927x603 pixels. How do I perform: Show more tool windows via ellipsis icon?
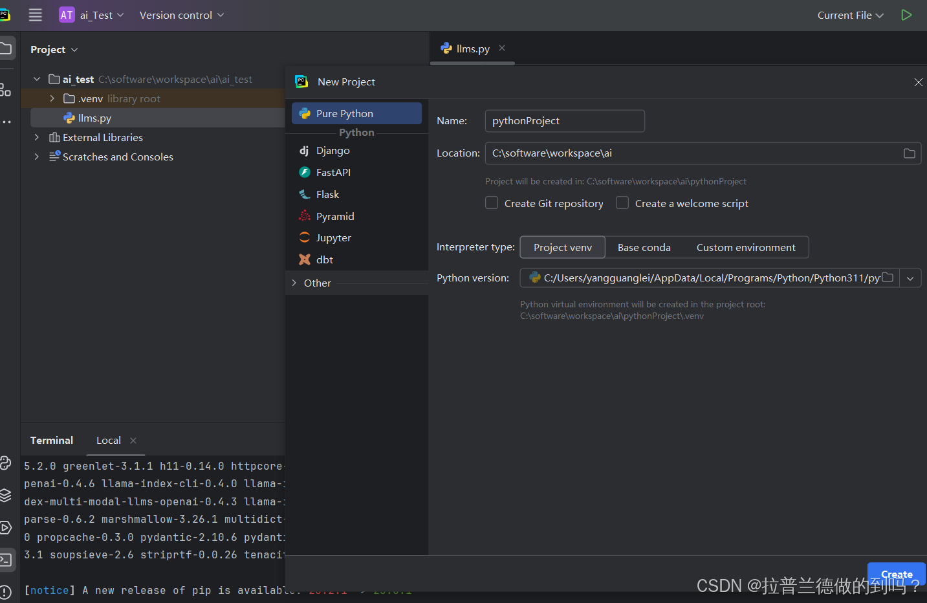6,122
